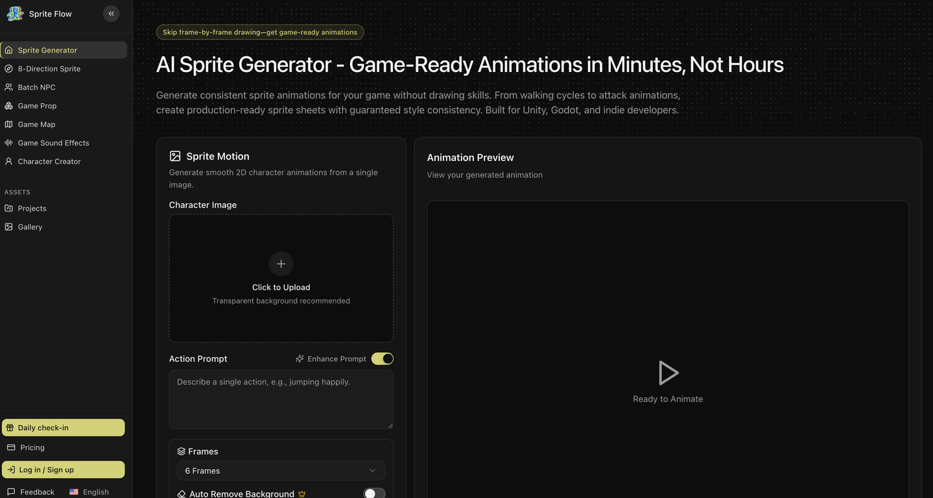Click the Daily check-in button
933x498 pixels.
tap(64, 427)
